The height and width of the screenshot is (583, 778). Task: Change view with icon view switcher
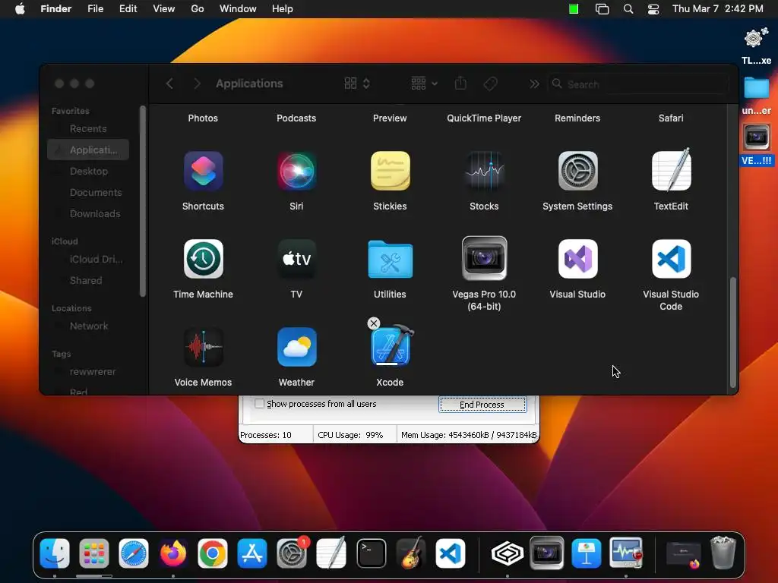(357, 84)
